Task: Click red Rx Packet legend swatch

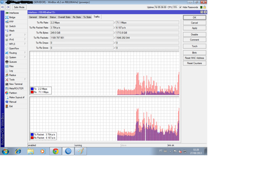Action: (x=32, y=138)
